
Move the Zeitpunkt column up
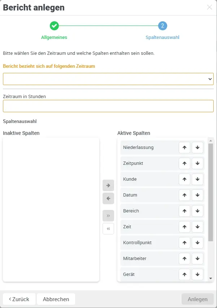(x=185, y=163)
